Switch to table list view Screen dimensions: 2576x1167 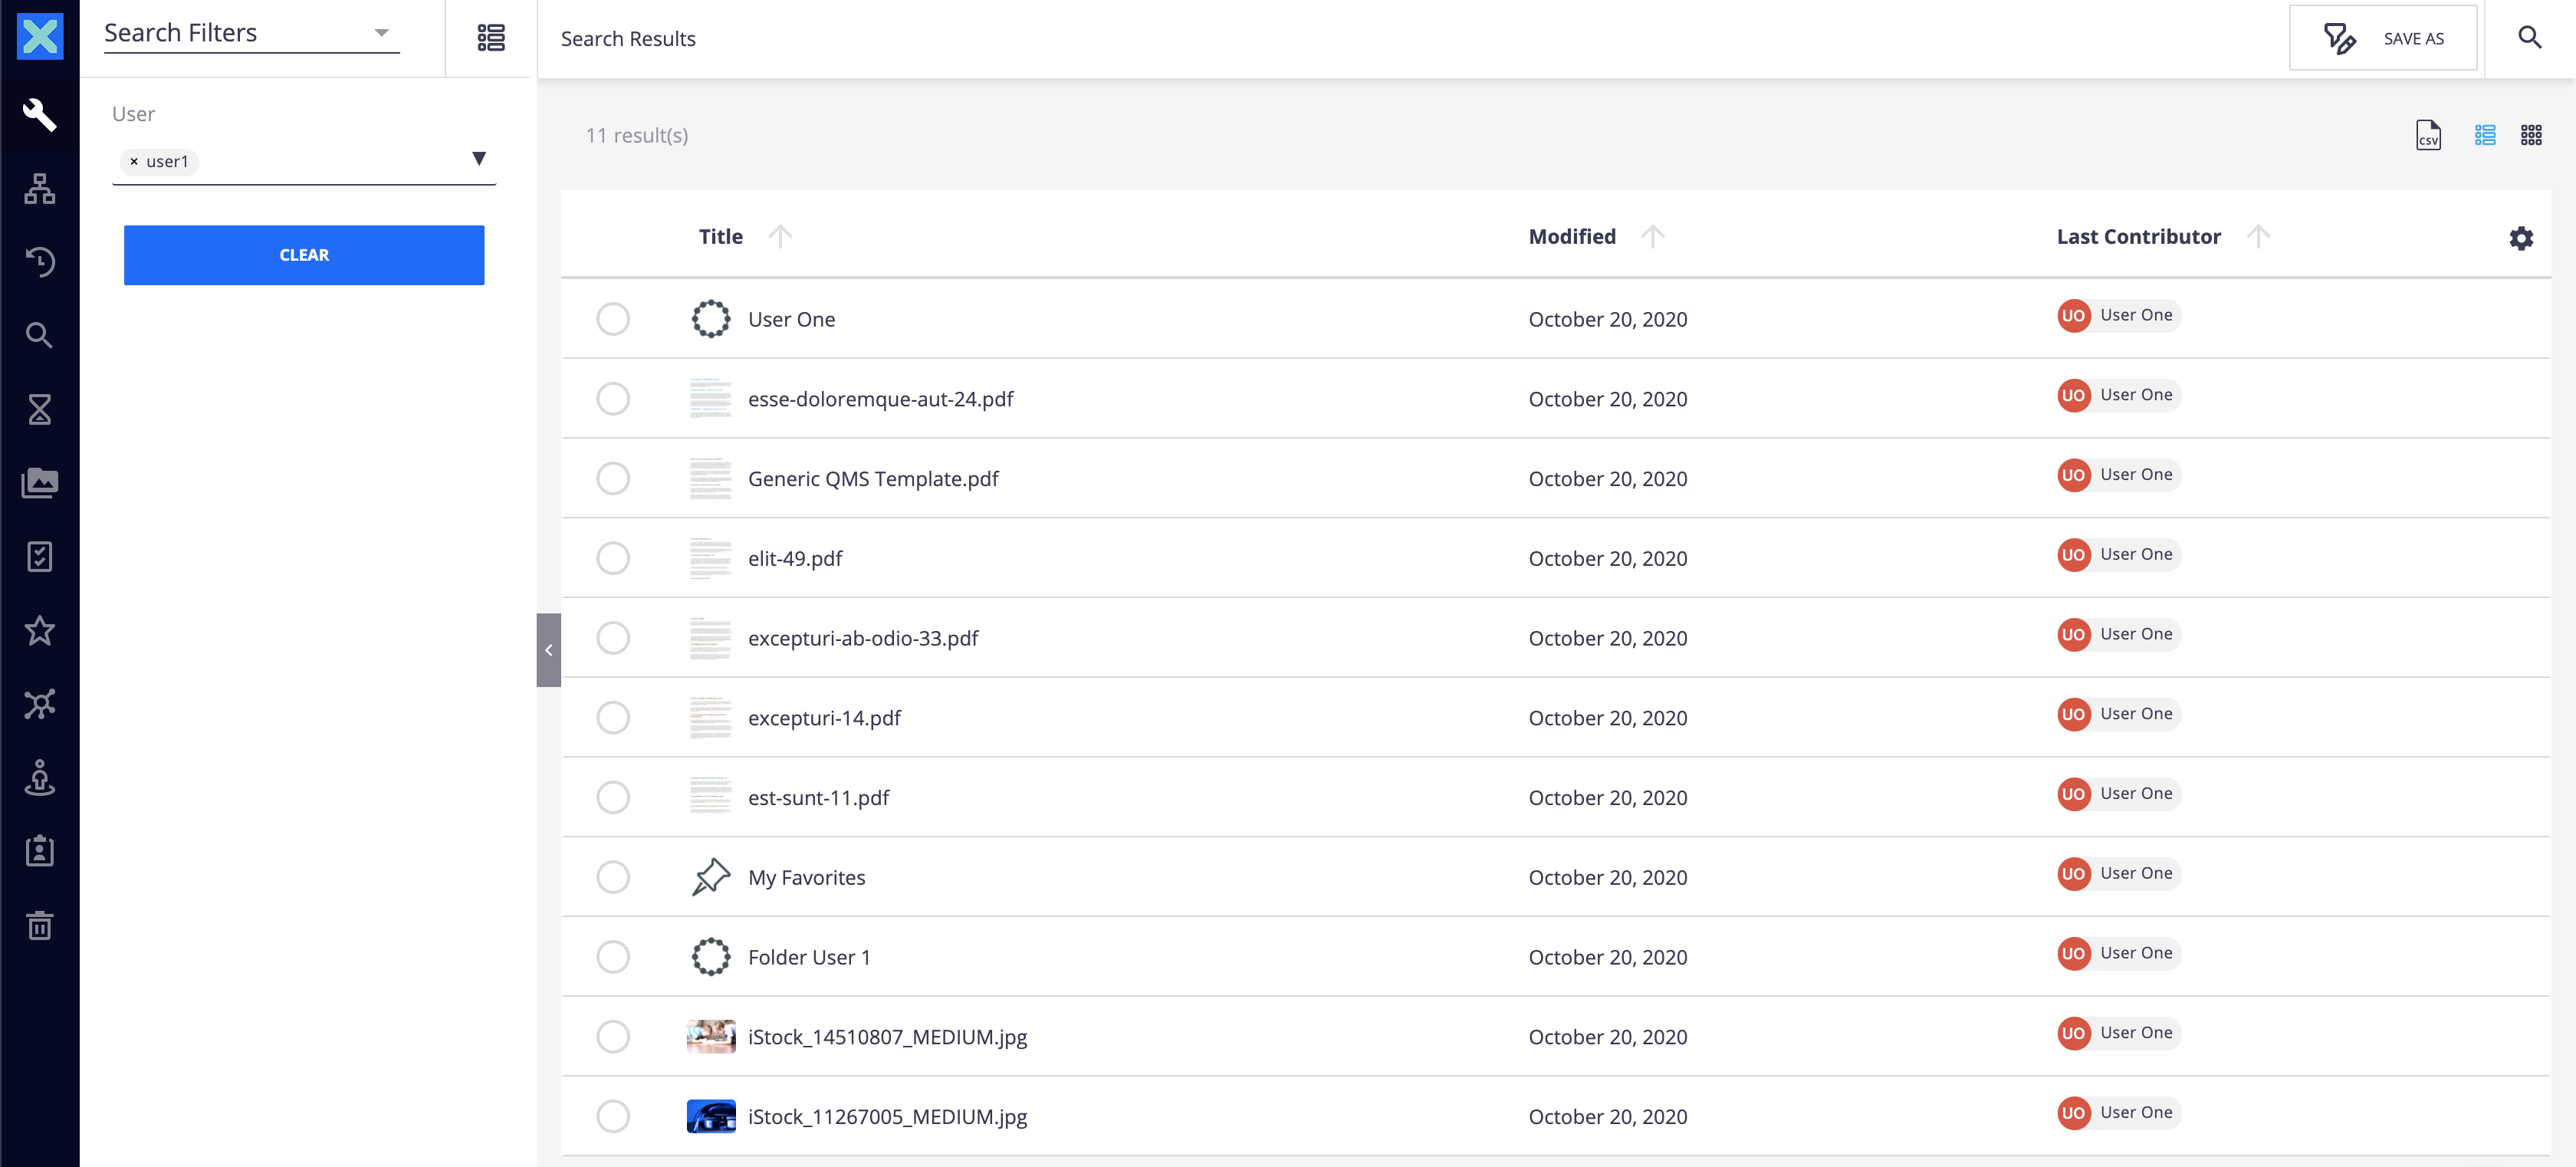pyautogui.click(x=2485, y=135)
